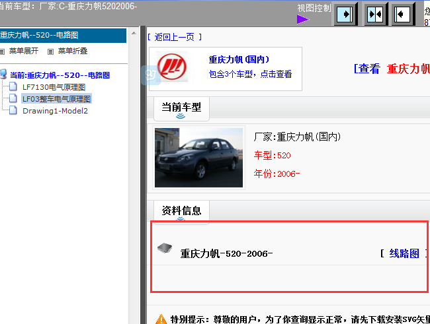Click the page icon beside LF03整车电气原理图

[x=13, y=98]
